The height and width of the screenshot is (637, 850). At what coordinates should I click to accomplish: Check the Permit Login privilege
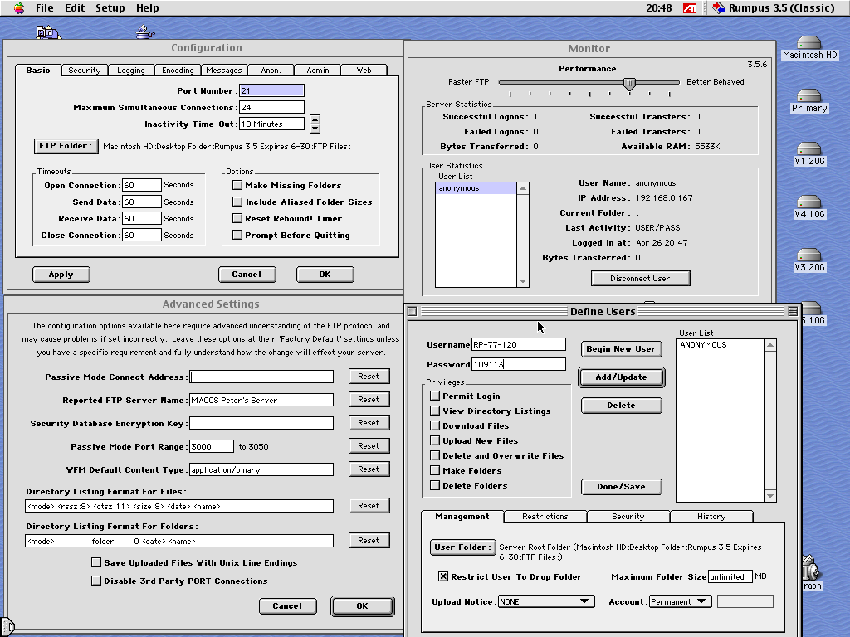click(435, 396)
